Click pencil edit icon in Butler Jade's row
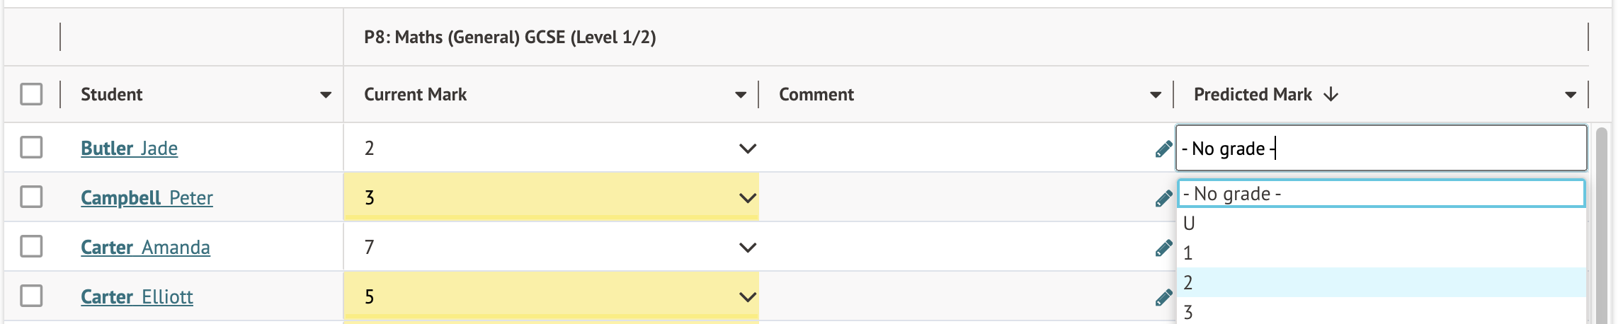Screen dimensions: 1623x324 [x=1163, y=149]
